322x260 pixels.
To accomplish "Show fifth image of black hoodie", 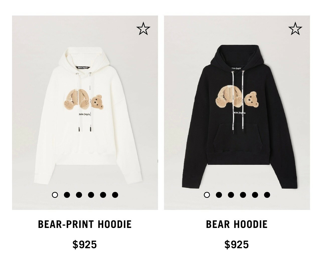I will [255, 195].
